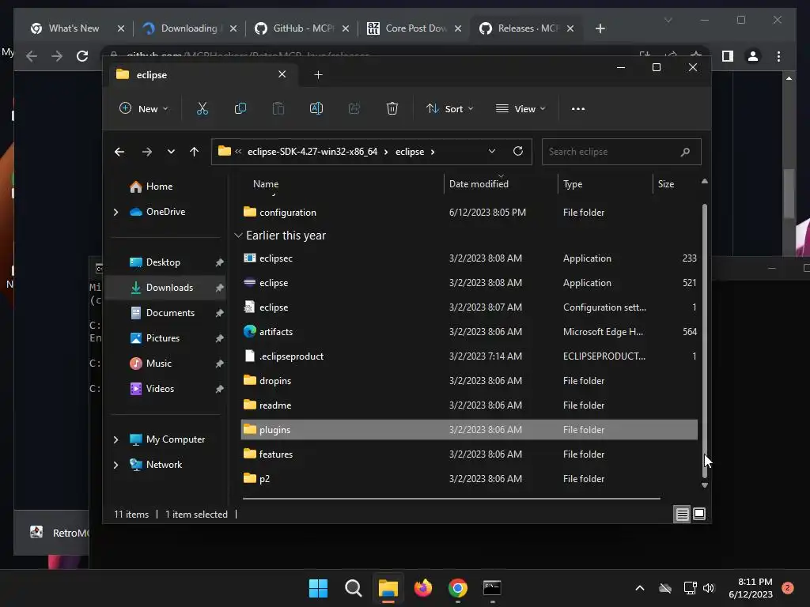The width and height of the screenshot is (810, 607).
Task: Close the eclipse Explorer tab
Action: [282, 74]
